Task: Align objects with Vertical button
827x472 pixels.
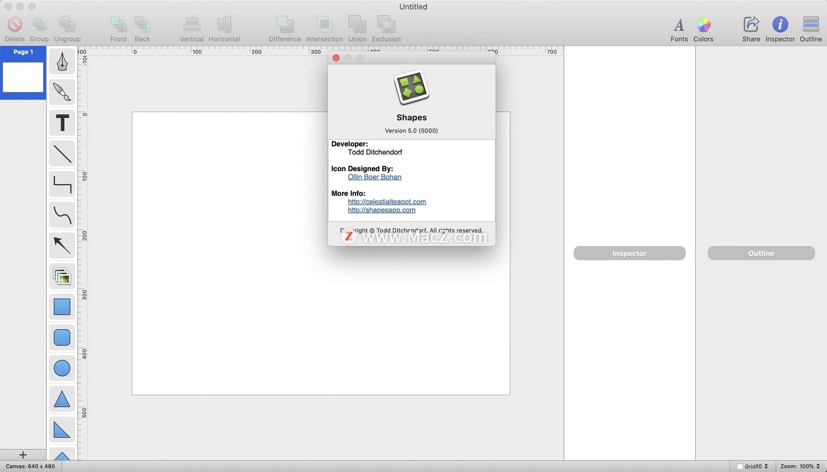Action: pyautogui.click(x=192, y=25)
